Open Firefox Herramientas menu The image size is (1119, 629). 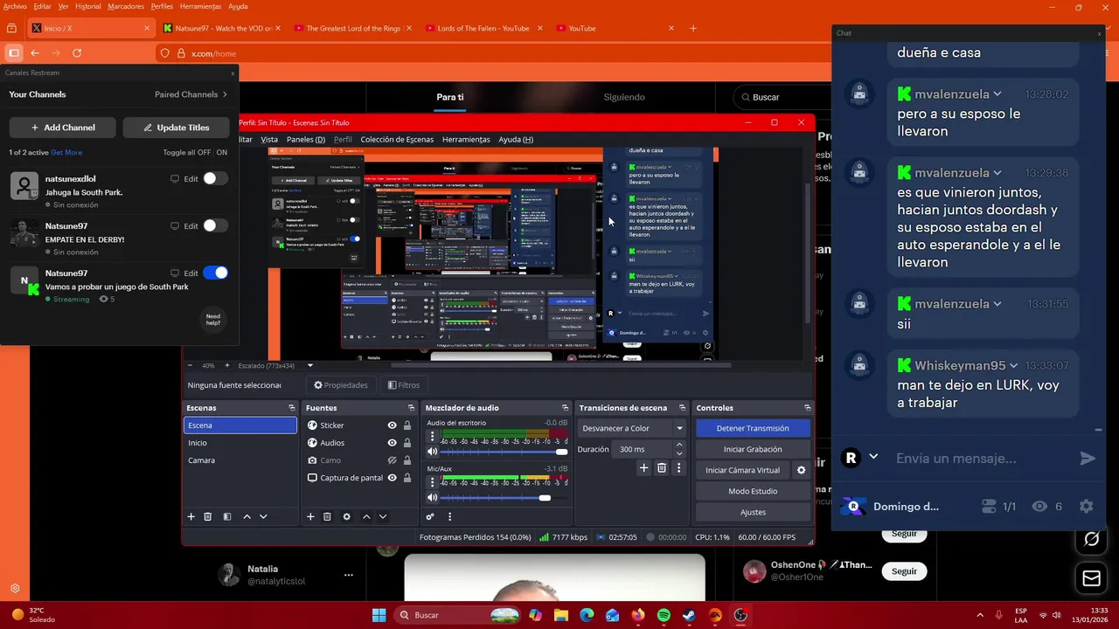pos(200,6)
